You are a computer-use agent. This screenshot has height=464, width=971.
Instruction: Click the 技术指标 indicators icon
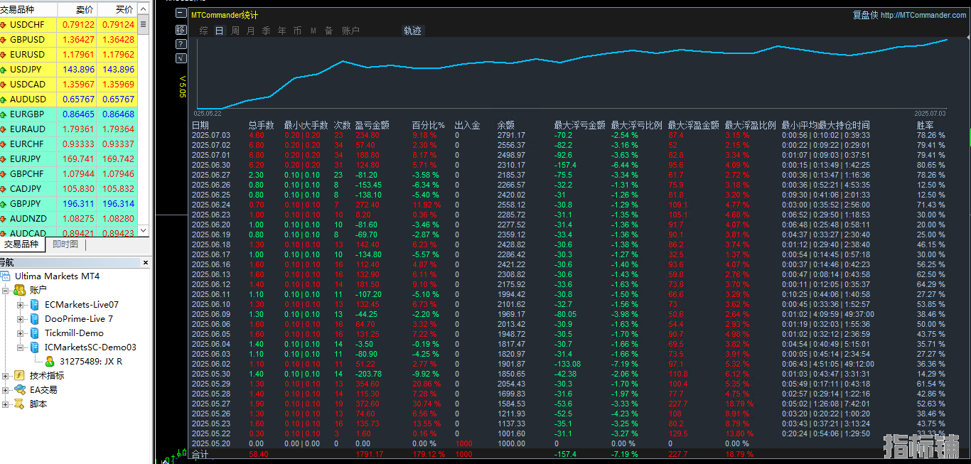pos(20,375)
